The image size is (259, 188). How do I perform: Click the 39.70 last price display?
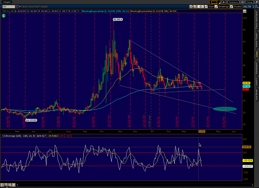click(247, 7)
